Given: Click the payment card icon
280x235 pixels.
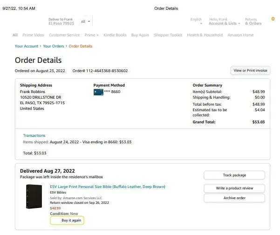Looking at the screenshot, I should click(98, 92).
